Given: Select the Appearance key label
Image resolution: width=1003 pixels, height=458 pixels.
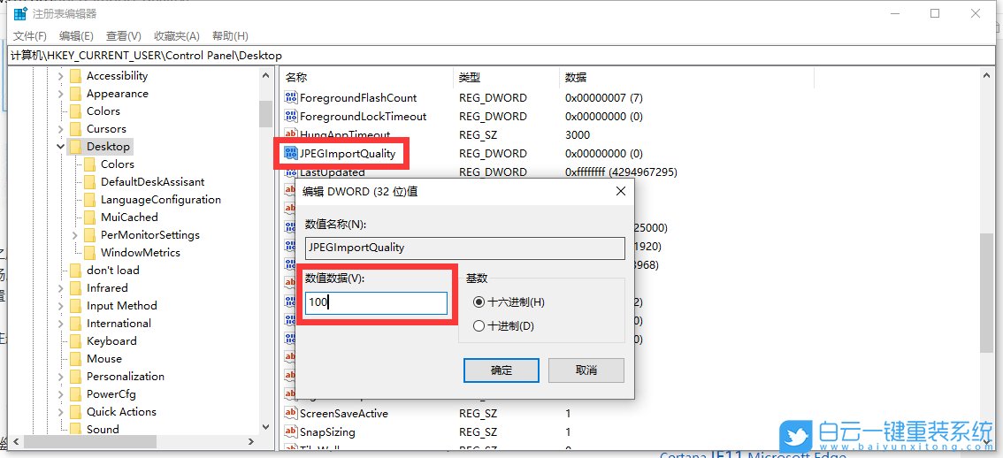Looking at the screenshot, I should pos(117,94).
